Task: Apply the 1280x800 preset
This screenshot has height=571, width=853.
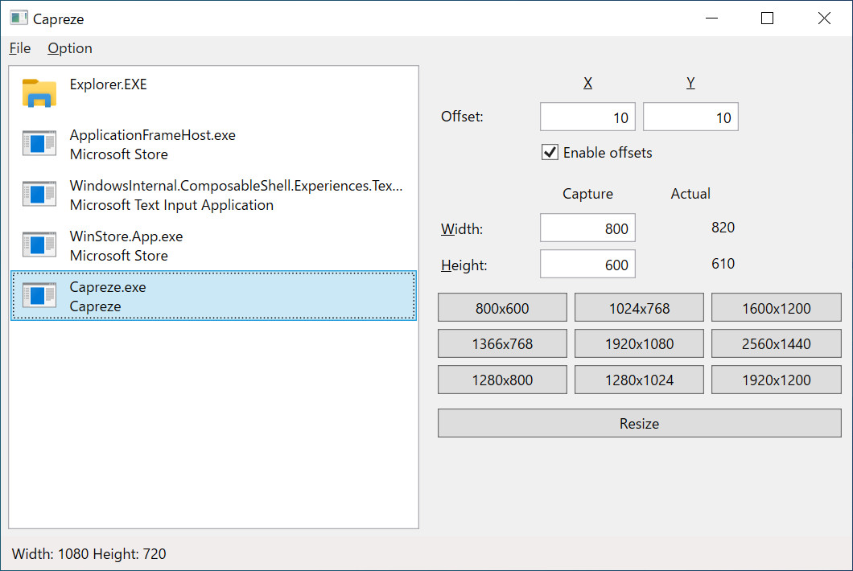Action: pyautogui.click(x=502, y=380)
